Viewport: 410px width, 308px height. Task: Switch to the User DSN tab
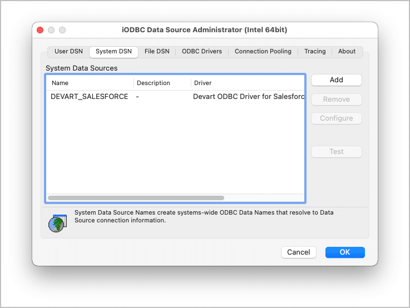pos(68,52)
